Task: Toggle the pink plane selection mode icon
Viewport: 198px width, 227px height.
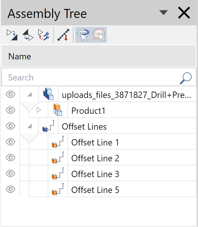Action: [x=99, y=35]
